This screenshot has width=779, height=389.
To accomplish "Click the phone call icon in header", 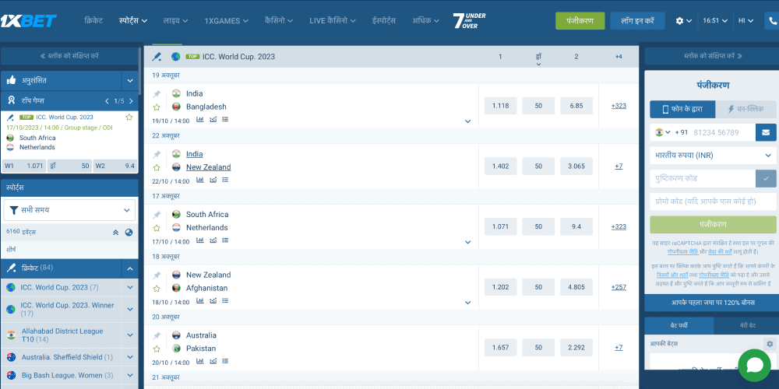I will 773,21.
